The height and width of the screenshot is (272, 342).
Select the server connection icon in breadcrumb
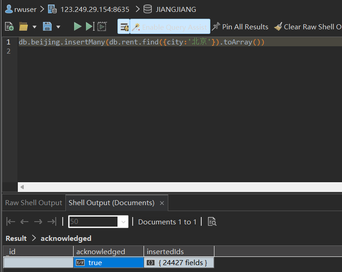[52, 9]
